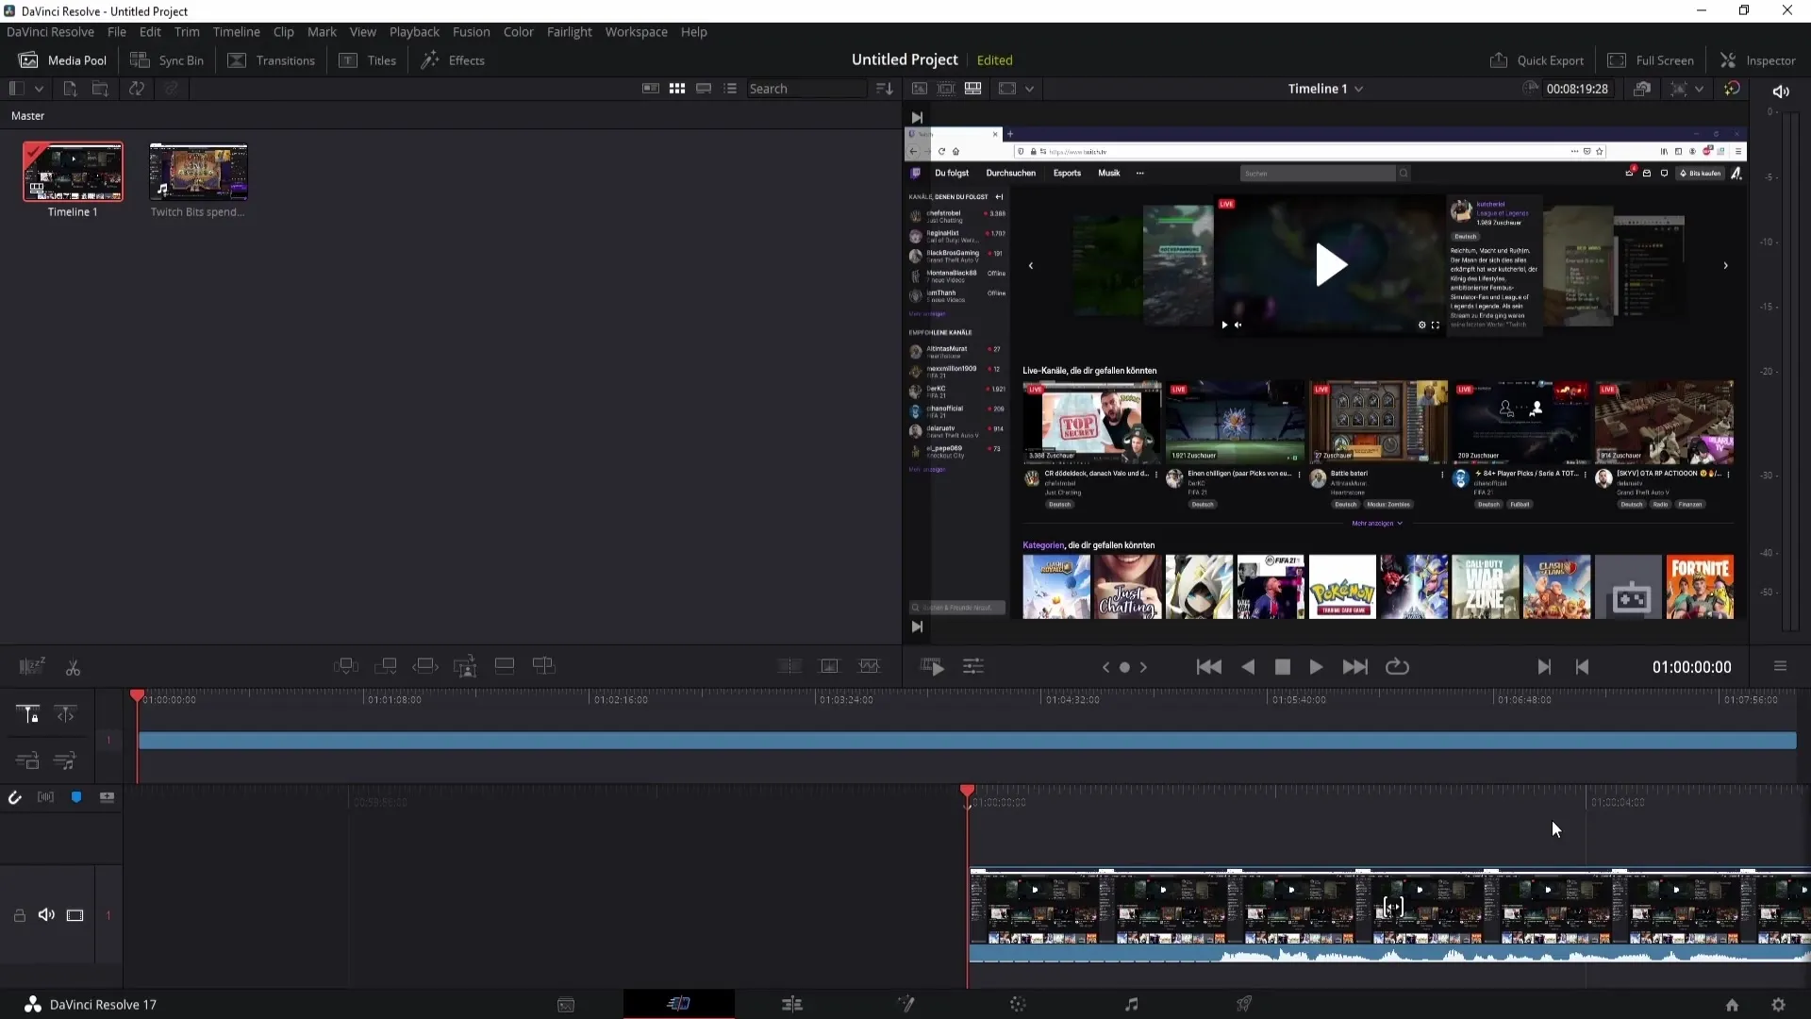This screenshot has width=1811, height=1019.
Task: Select source tape viewer mode
Action: (x=946, y=89)
